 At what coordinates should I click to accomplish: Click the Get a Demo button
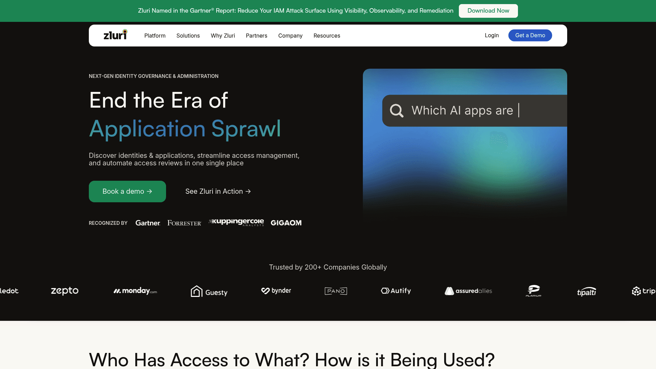click(530, 36)
